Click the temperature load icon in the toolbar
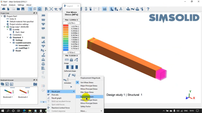This screenshot has width=202, height=113. [x=142, y=9]
